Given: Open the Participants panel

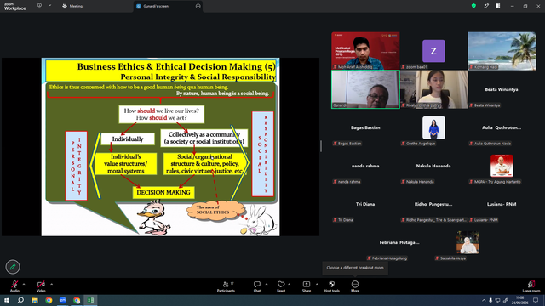Looking at the screenshot, I should click(x=226, y=286).
